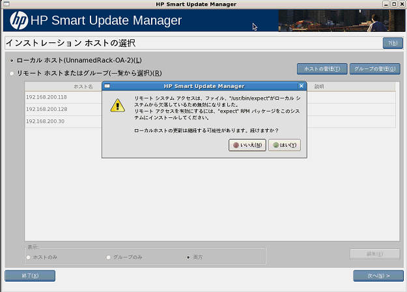Click 次へ(N) > to proceed
The image size is (407, 292).
[378, 276]
